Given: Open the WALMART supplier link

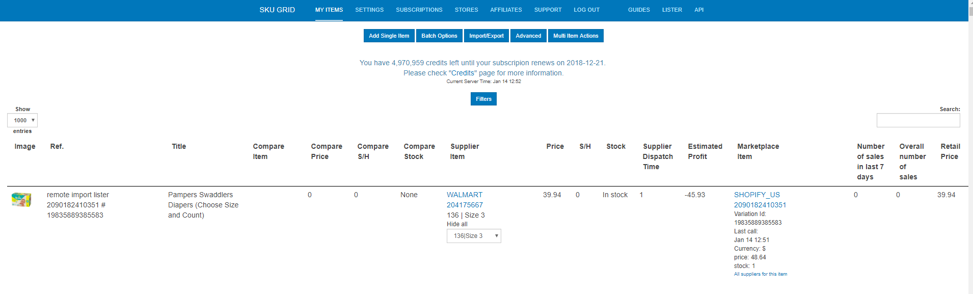Looking at the screenshot, I should [465, 195].
